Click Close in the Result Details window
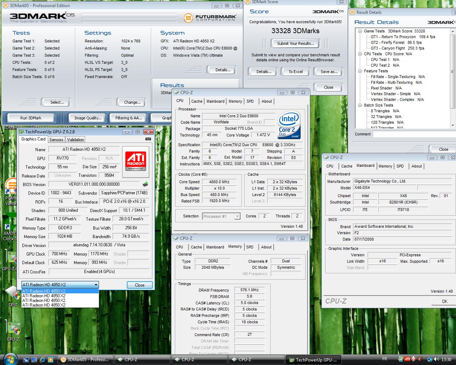The height and width of the screenshot is (365, 456). tap(443, 149)
